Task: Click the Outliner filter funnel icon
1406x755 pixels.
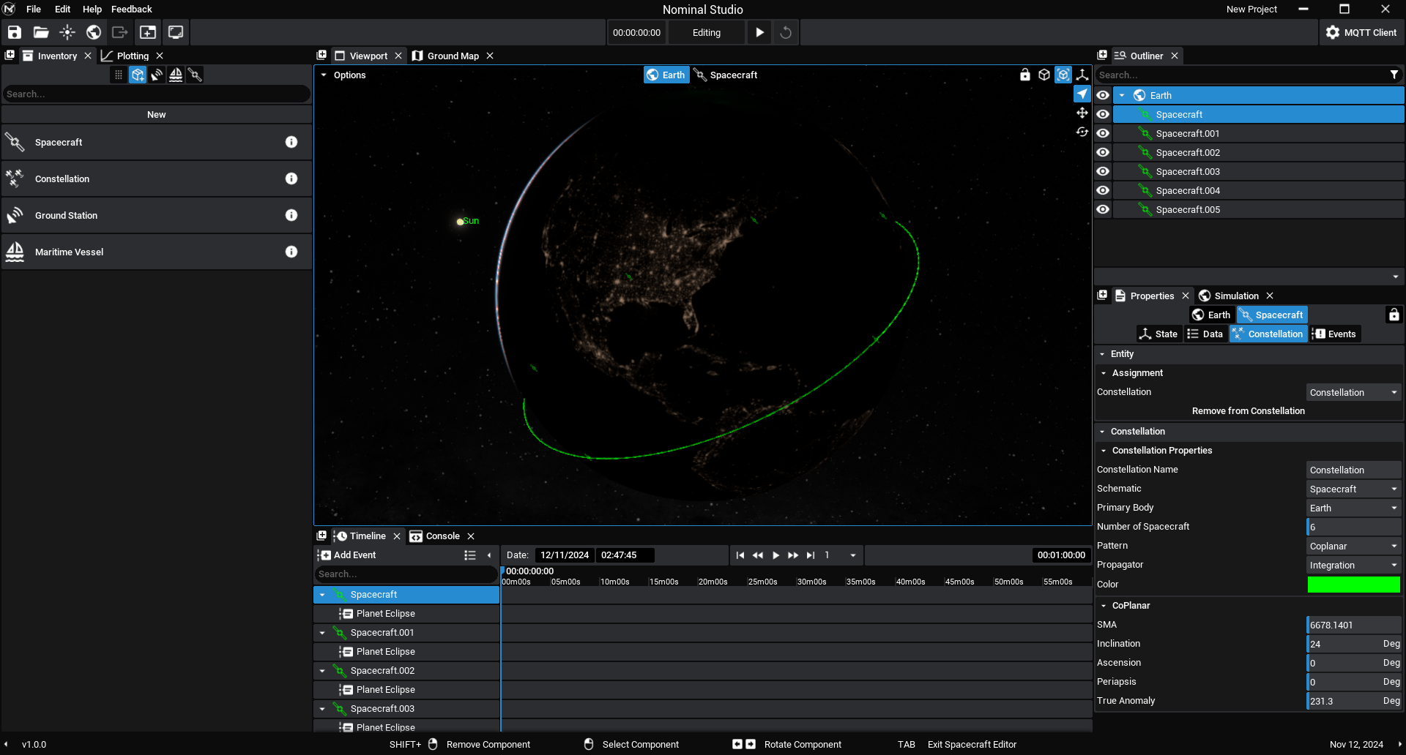Action: (1394, 75)
